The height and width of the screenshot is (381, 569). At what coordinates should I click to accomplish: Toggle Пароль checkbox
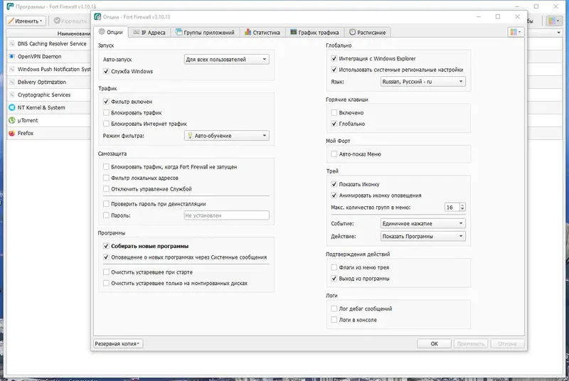[x=106, y=215]
